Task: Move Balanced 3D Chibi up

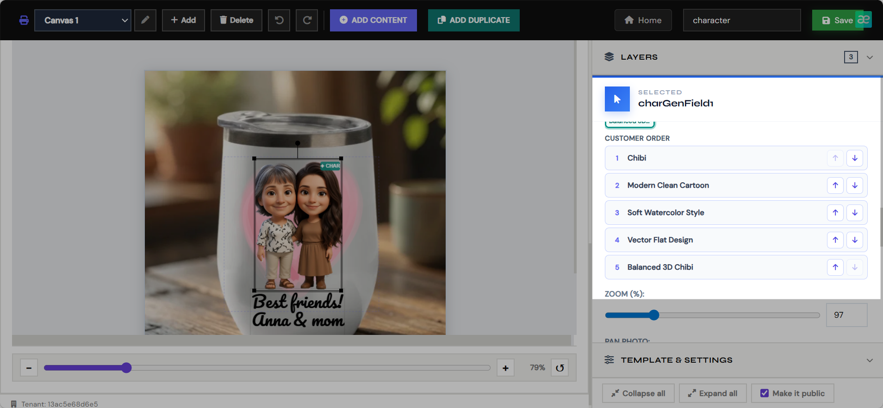Action: [835, 267]
